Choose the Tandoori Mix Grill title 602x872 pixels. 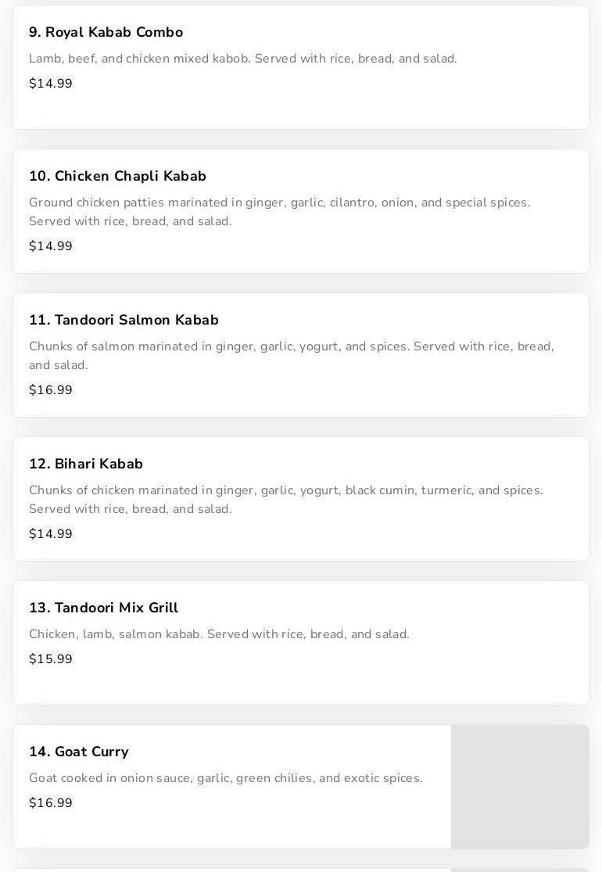point(103,608)
